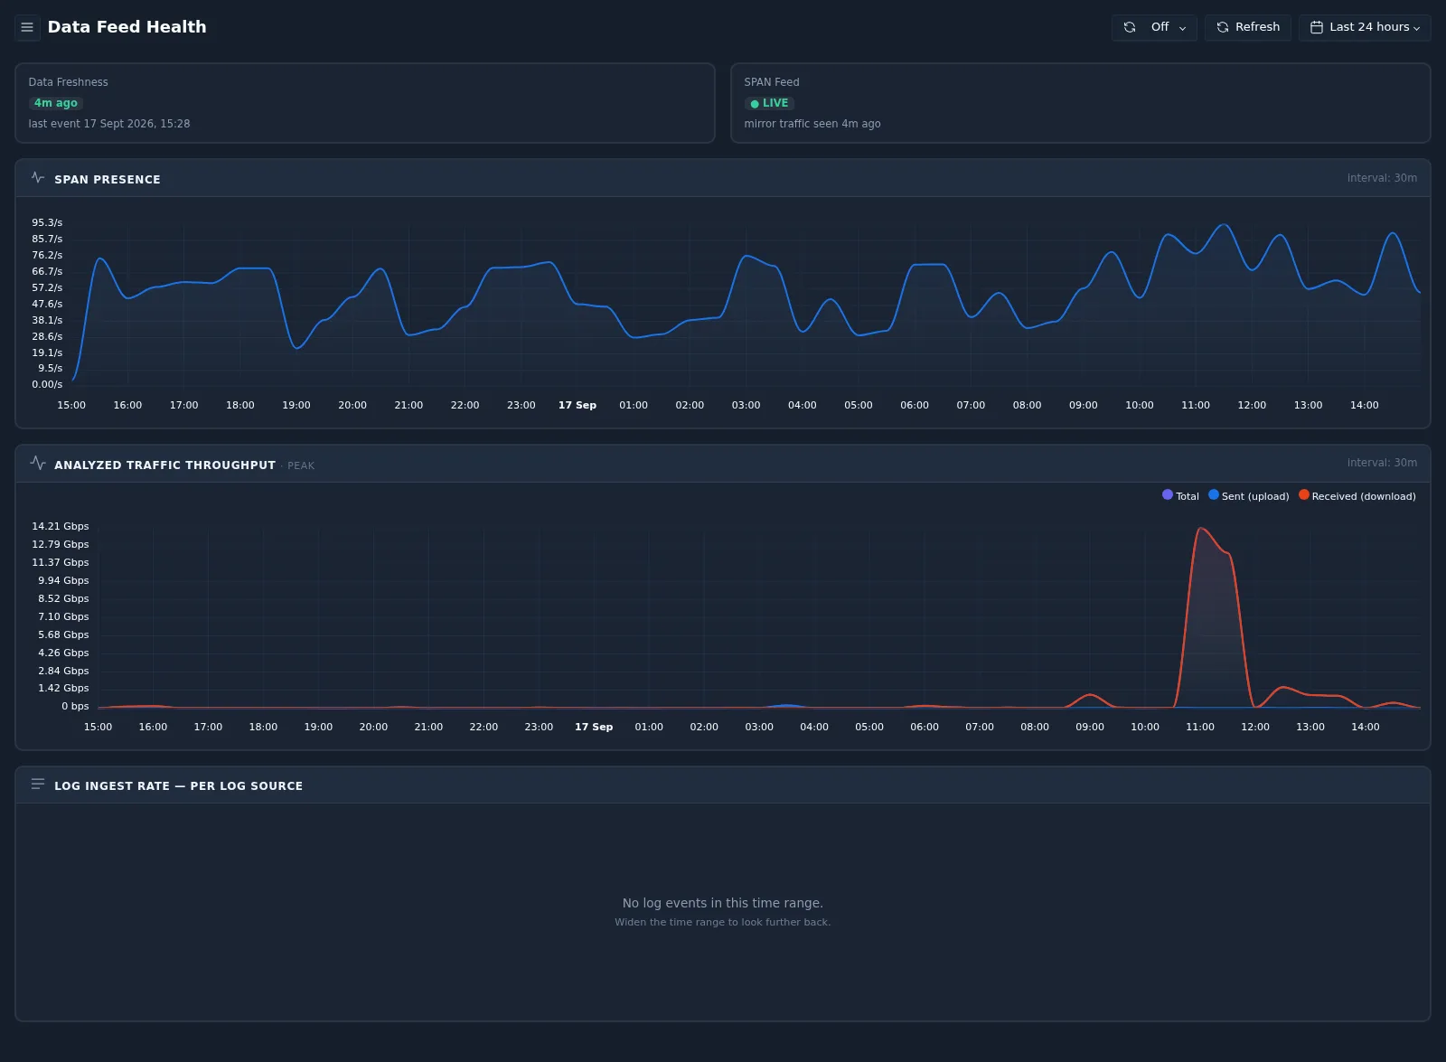Click the No log events in this time range message
Viewport: 1446px width, 1062px height.
[723, 903]
